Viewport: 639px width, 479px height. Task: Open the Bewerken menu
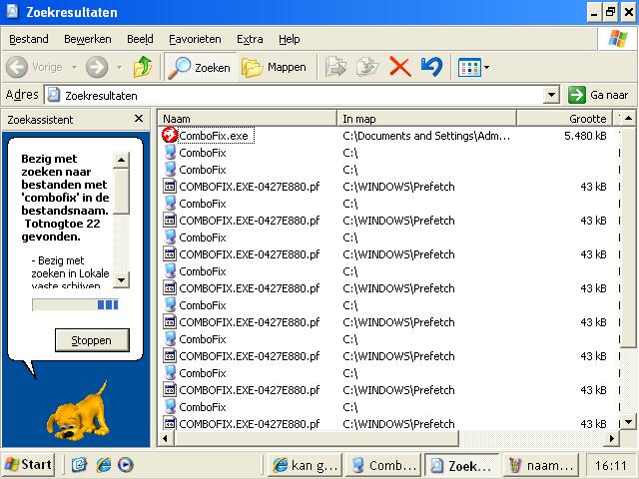click(x=87, y=39)
